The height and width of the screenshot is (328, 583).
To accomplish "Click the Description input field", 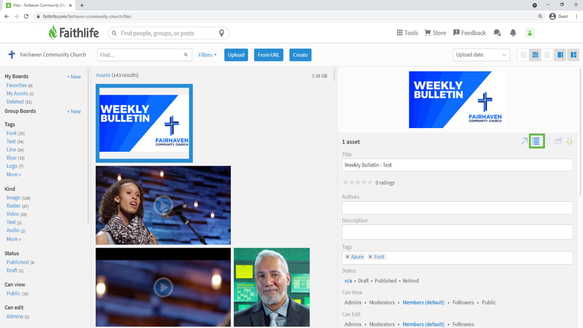I will (457, 232).
